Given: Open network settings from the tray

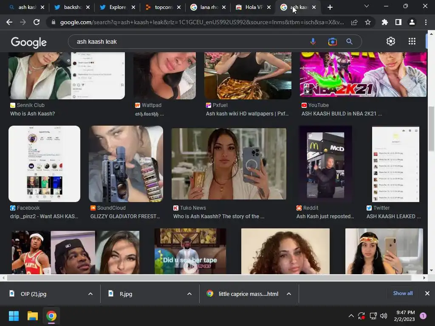Looking at the screenshot, I should (373, 316).
